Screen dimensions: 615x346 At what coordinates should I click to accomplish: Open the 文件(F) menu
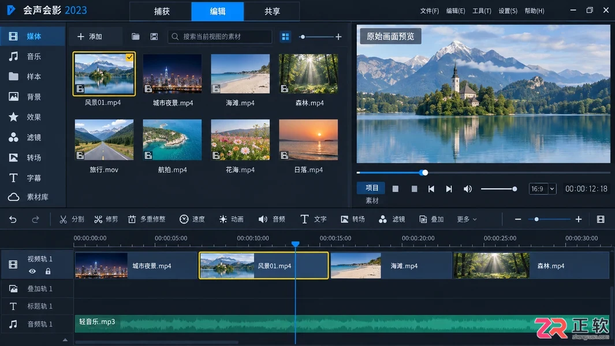430,11
